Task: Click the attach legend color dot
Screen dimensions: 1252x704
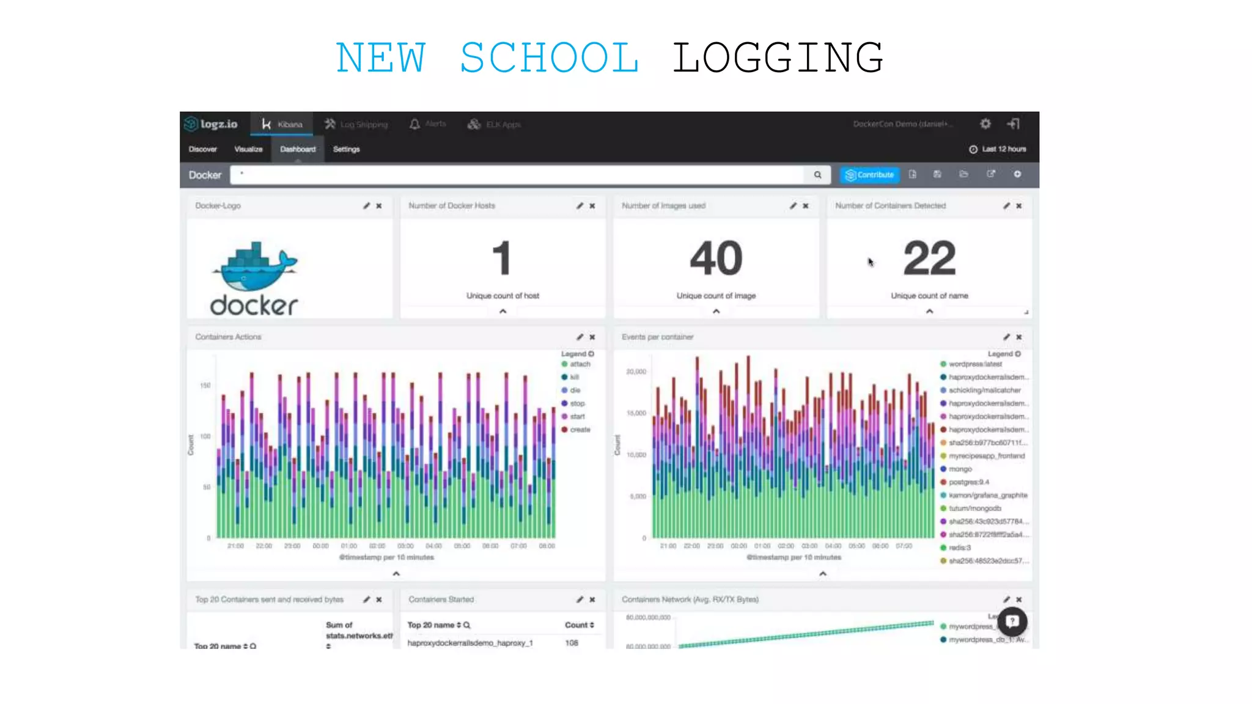Action: (564, 364)
